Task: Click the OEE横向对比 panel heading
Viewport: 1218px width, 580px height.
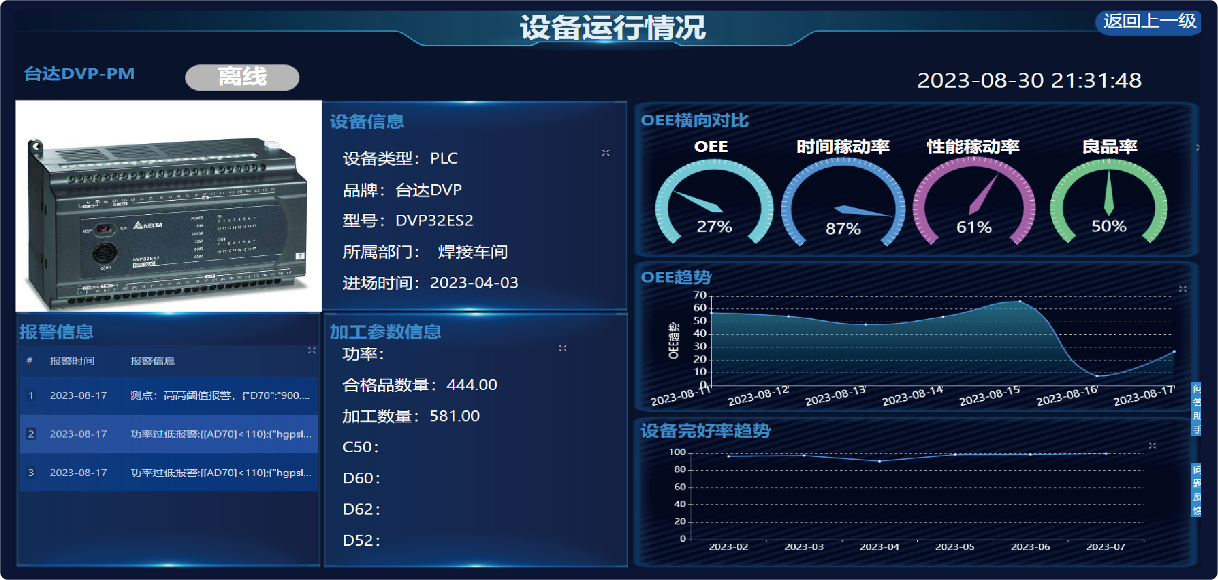Action: tap(694, 121)
